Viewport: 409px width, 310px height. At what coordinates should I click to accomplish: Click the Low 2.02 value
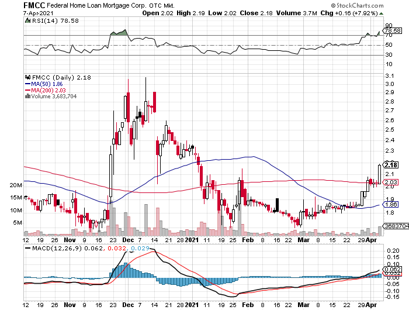pyautogui.click(x=222, y=13)
